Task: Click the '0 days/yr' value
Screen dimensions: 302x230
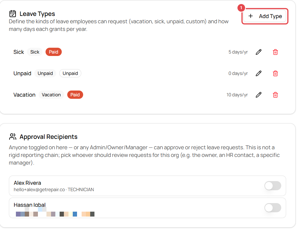Action: tap(238, 73)
